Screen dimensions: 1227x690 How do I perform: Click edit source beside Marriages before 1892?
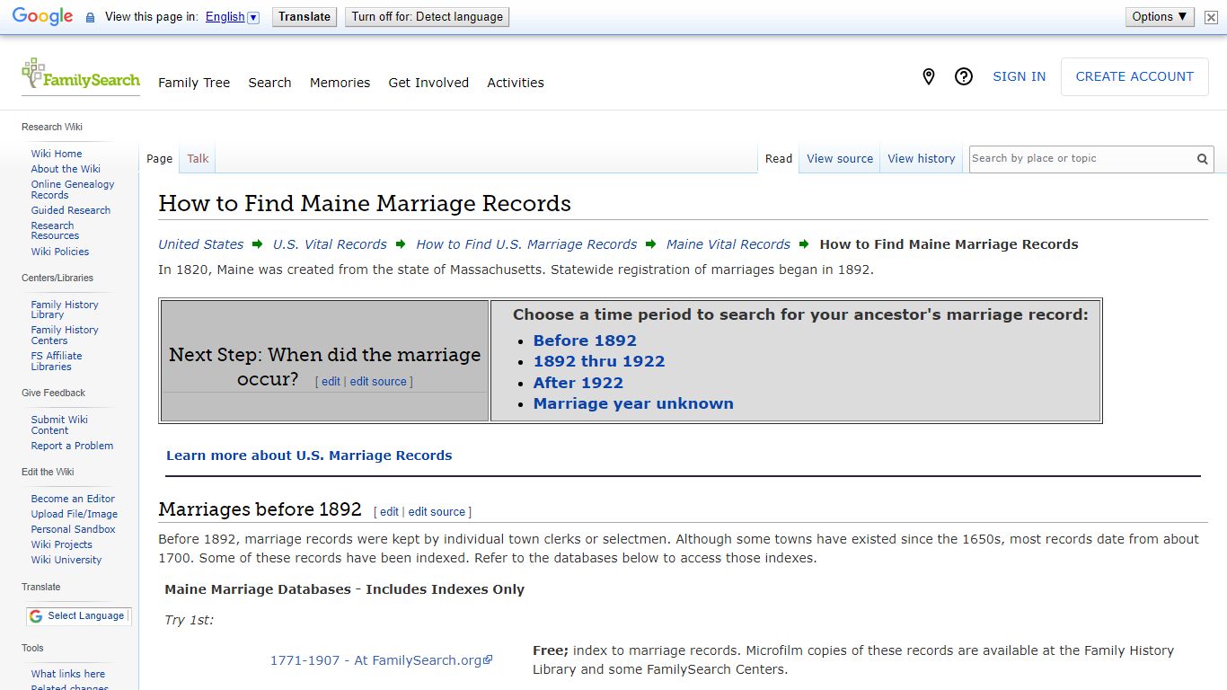point(437,512)
